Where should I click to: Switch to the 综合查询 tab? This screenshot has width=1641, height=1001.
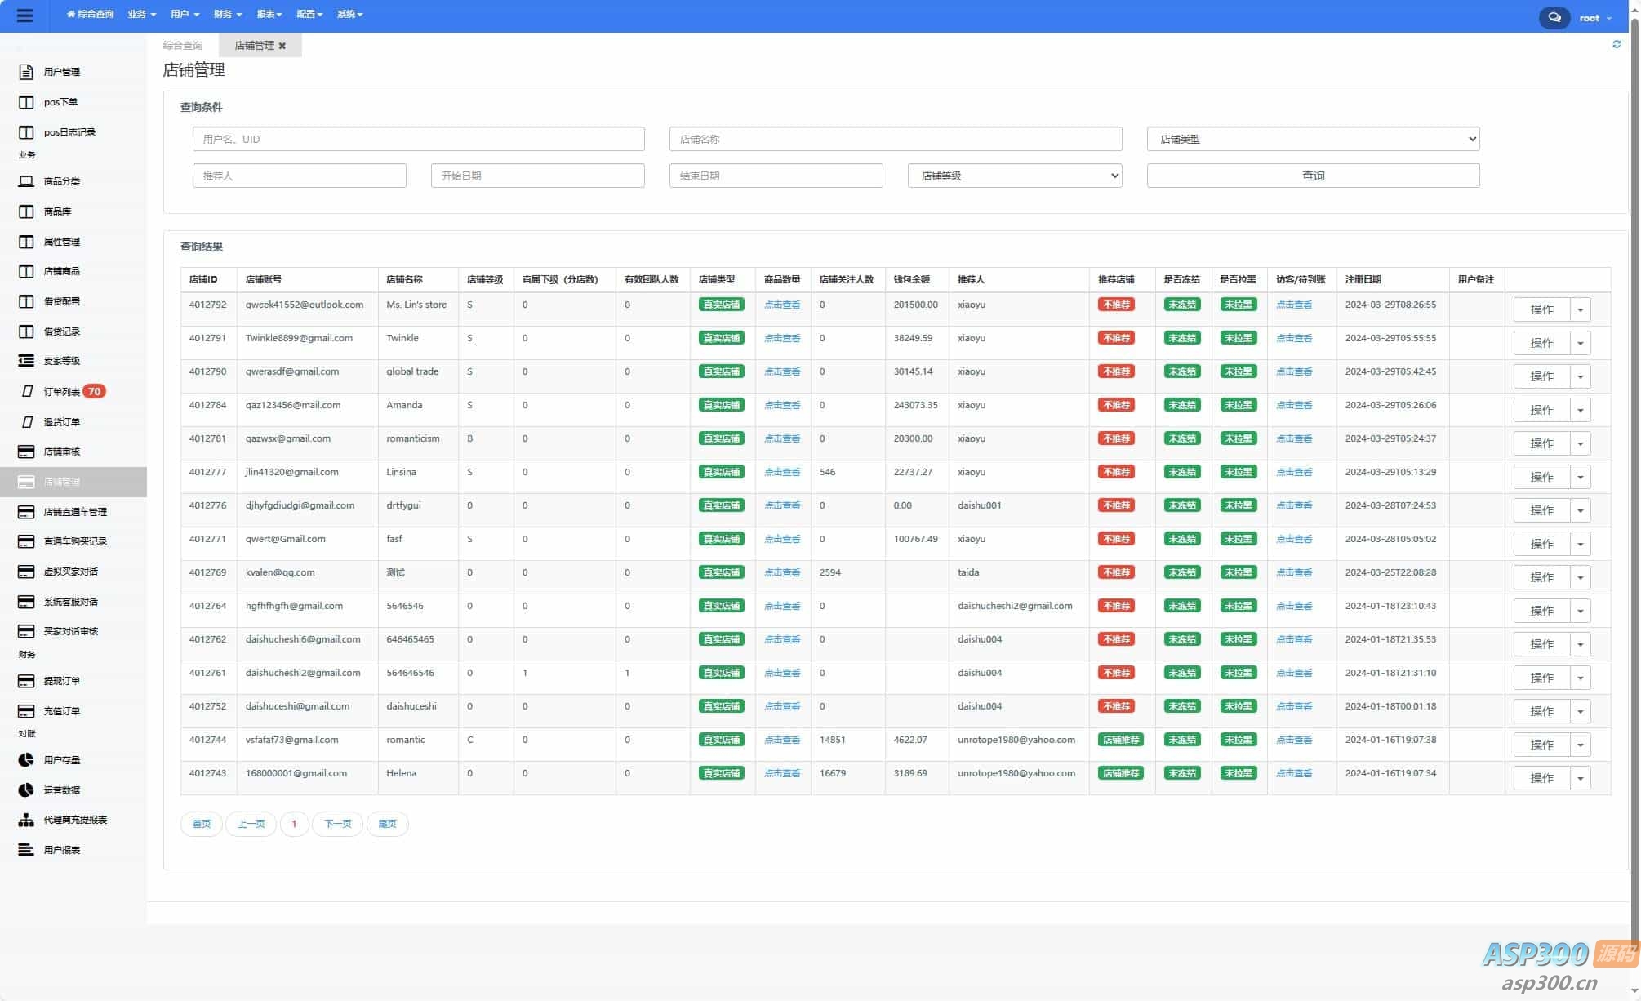coord(183,46)
